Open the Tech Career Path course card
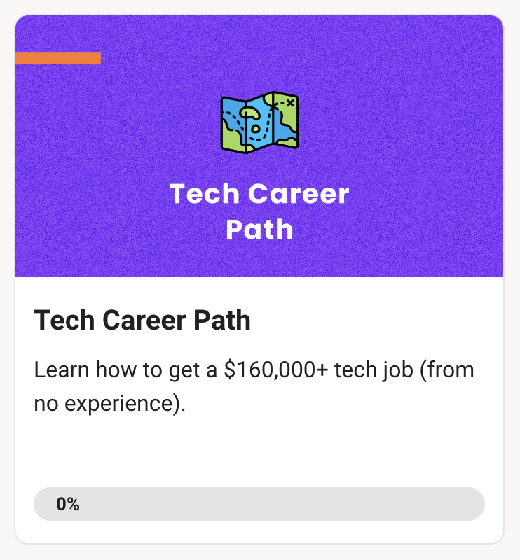Viewport: 520px width, 560px height. click(x=260, y=280)
